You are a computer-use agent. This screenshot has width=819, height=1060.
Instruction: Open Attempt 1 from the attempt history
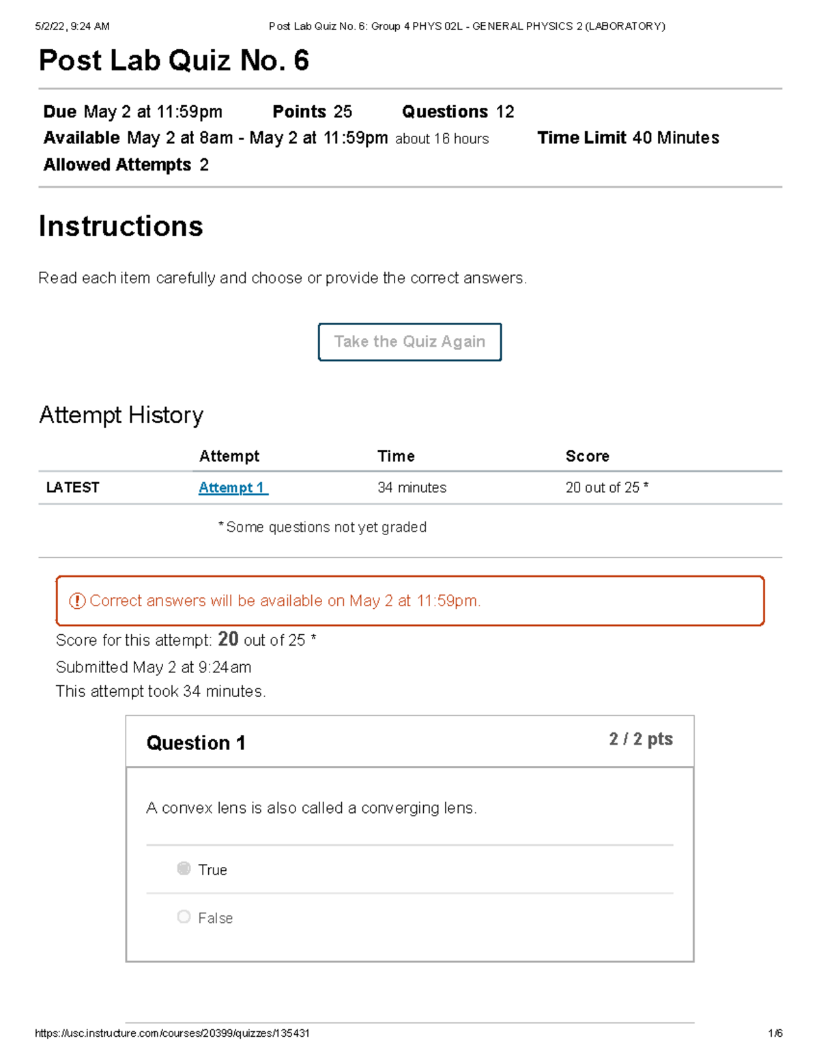pyautogui.click(x=231, y=487)
